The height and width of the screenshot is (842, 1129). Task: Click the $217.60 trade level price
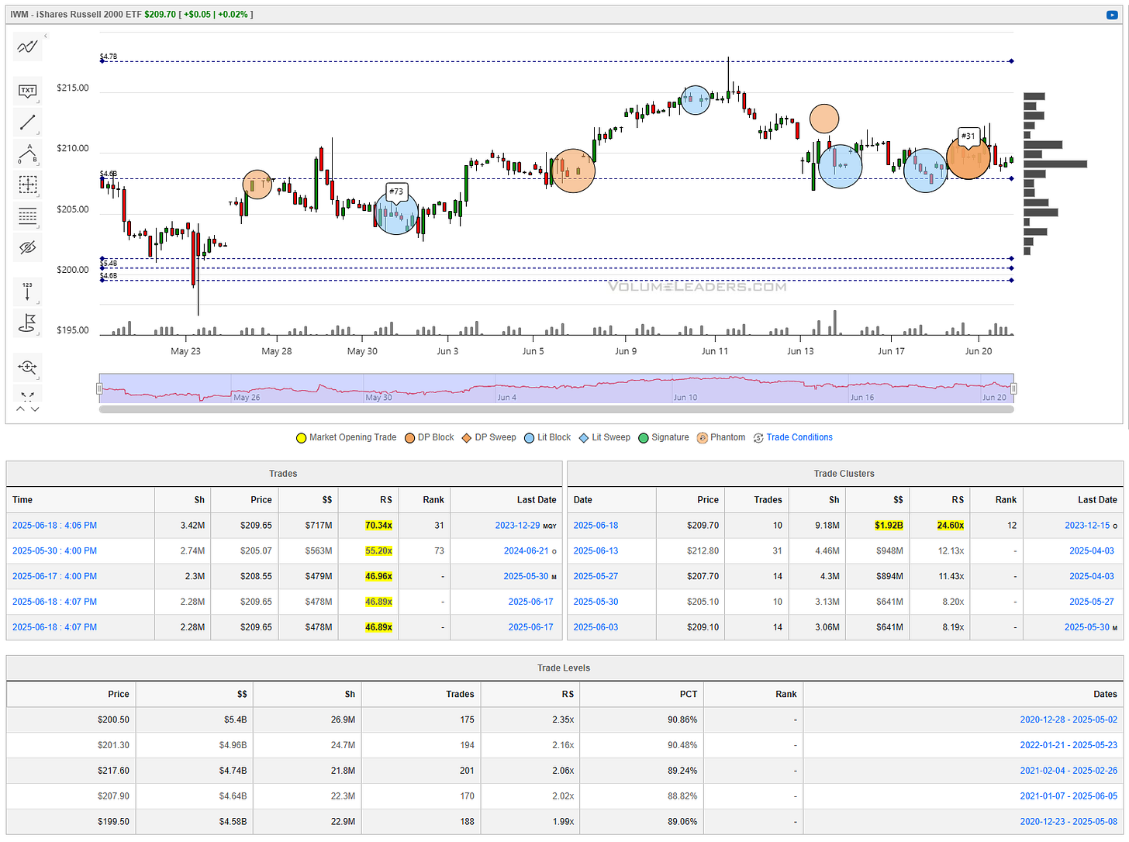pos(113,771)
